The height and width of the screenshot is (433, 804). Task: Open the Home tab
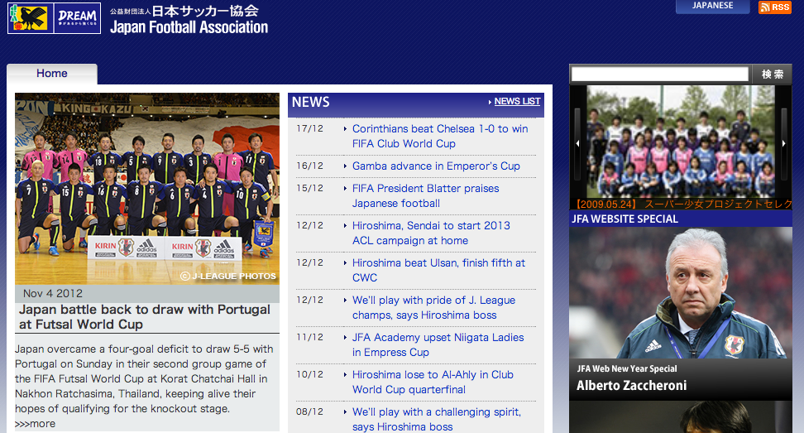pyautogui.click(x=52, y=74)
